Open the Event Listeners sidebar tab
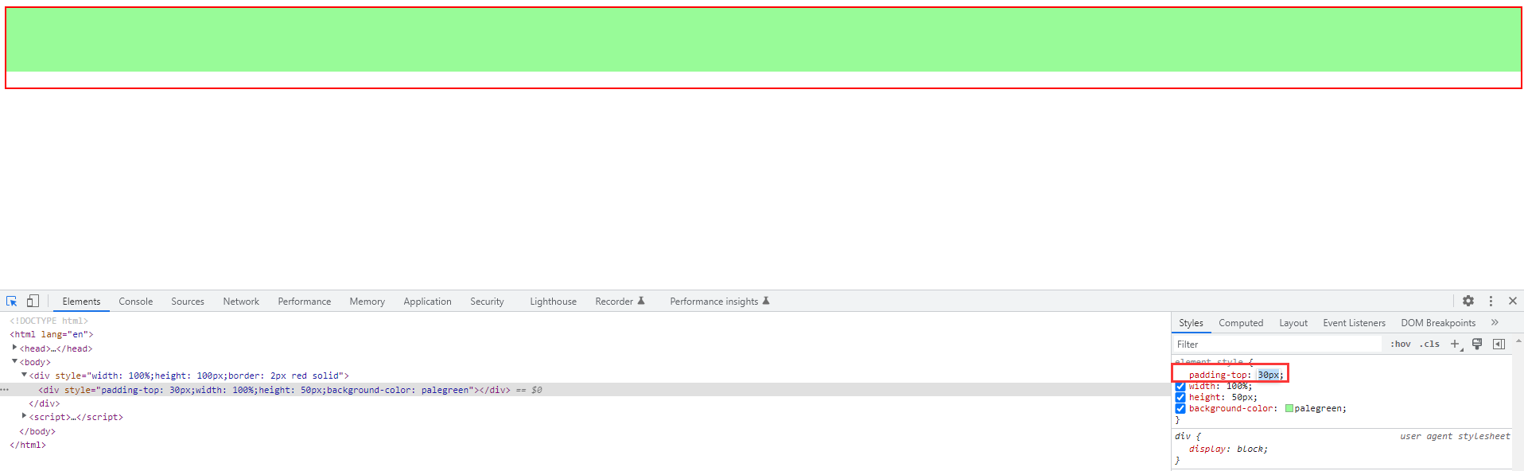The height and width of the screenshot is (471, 1524). pos(1354,323)
